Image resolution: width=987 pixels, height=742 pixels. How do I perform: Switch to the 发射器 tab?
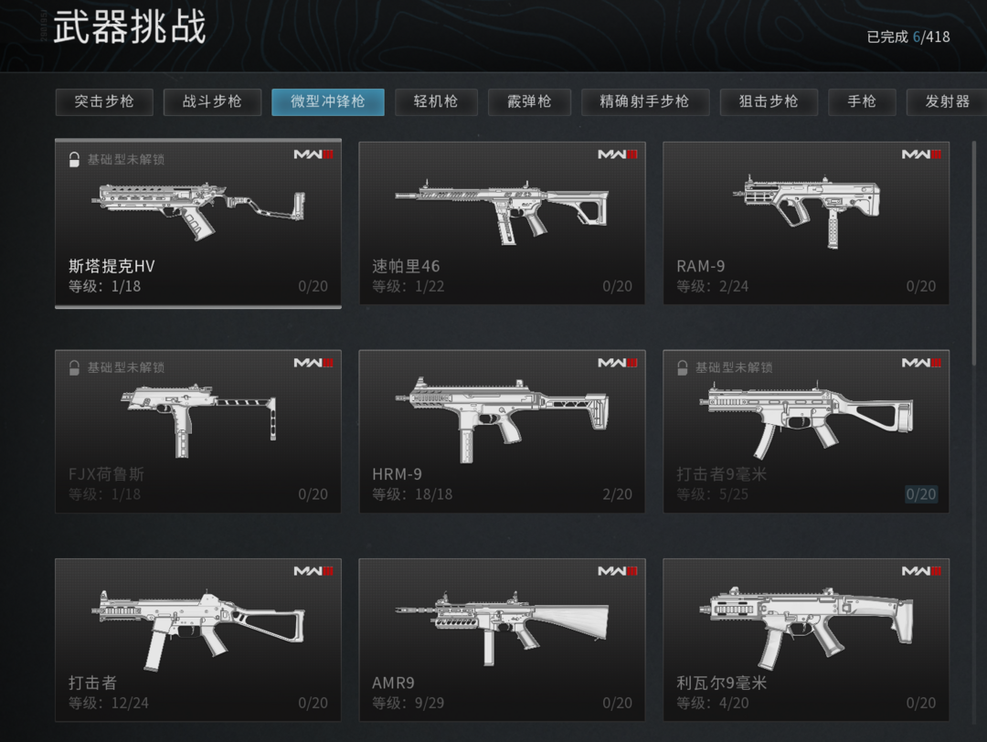click(947, 102)
